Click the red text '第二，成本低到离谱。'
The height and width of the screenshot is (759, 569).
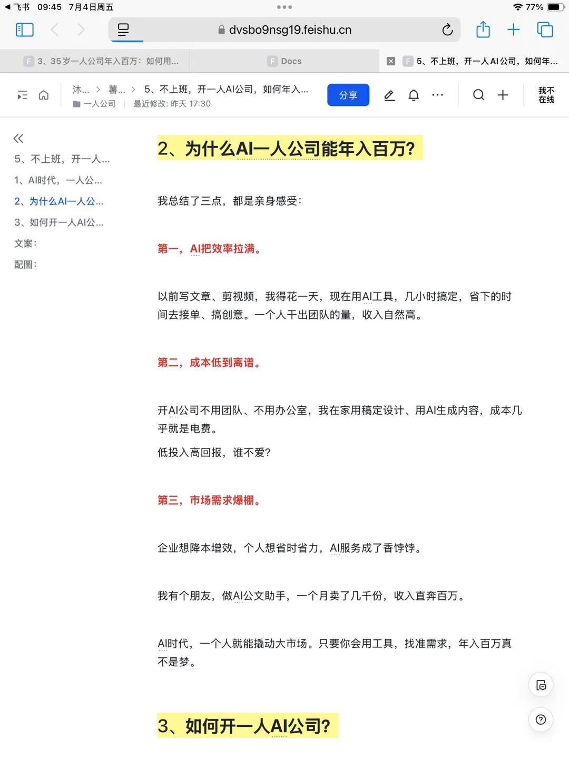click(210, 363)
